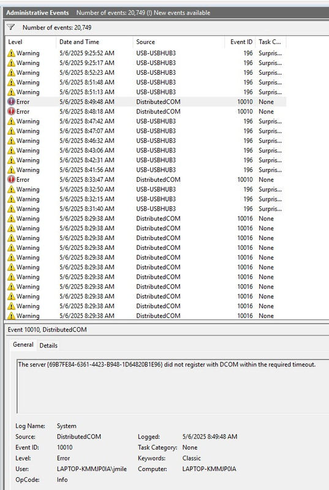Click DistributedCOM source of 8:48:18 AM error
Screen dimensions: 329x490
click(158, 111)
